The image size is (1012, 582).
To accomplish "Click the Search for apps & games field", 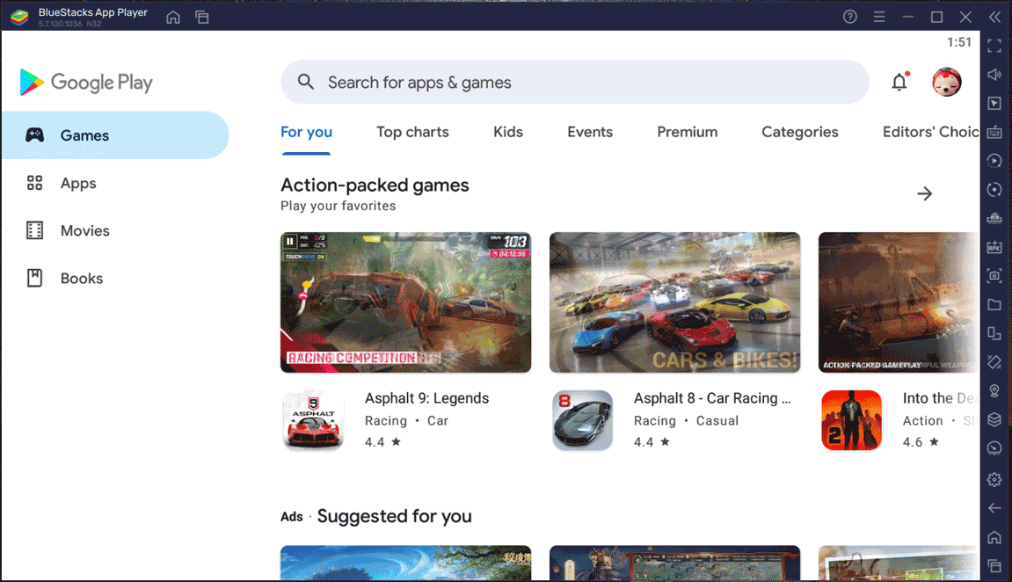I will pos(574,83).
